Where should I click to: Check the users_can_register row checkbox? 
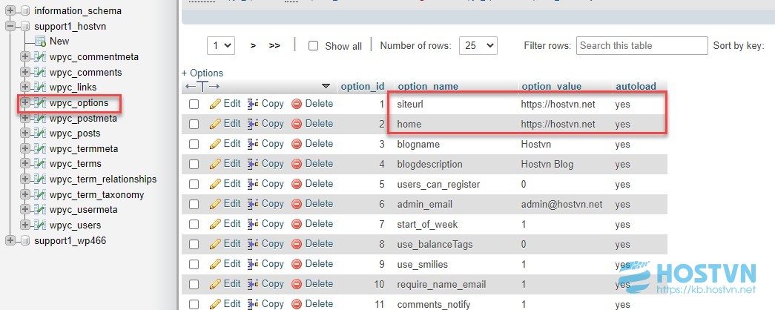194,185
